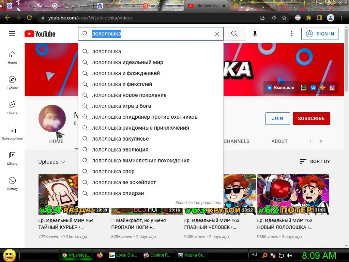The width and height of the screenshot is (349, 262).
Task: Switch to the channel HOME tab
Action: pos(56,141)
